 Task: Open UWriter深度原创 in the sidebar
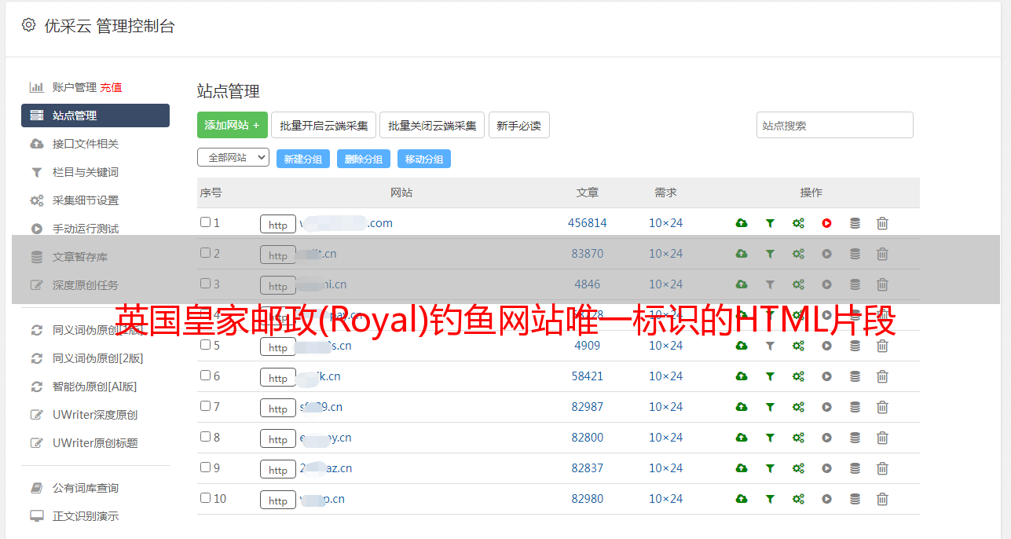(x=95, y=415)
